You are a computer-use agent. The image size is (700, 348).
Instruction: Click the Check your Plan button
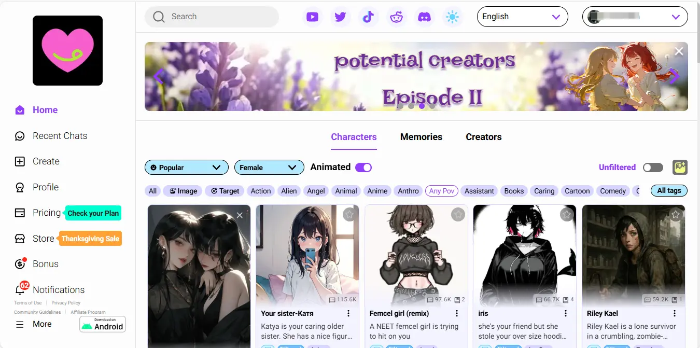(93, 213)
